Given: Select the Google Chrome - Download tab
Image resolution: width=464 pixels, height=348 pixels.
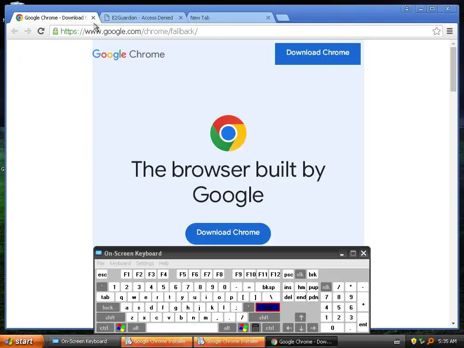Looking at the screenshot, I should (55, 18).
